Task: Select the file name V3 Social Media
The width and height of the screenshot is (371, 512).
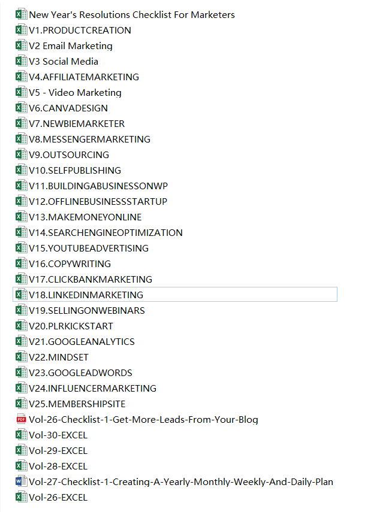Action: pos(64,62)
